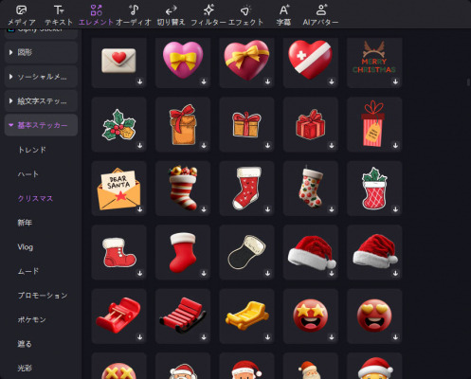Select the striped gift with tag sticker

coord(374,124)
